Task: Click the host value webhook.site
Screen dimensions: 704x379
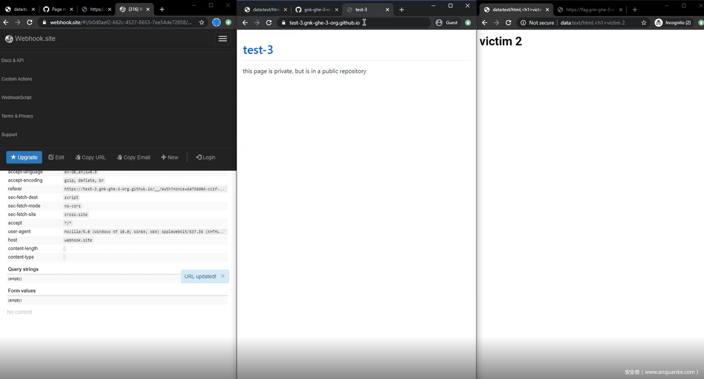Action: [x=78, y=240]
